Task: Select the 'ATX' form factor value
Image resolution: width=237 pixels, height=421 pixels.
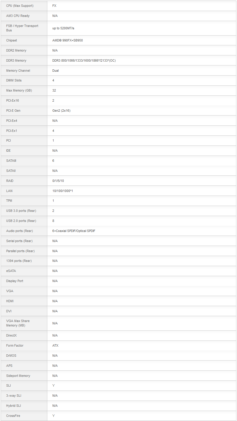Action: [x=55, y=345]
